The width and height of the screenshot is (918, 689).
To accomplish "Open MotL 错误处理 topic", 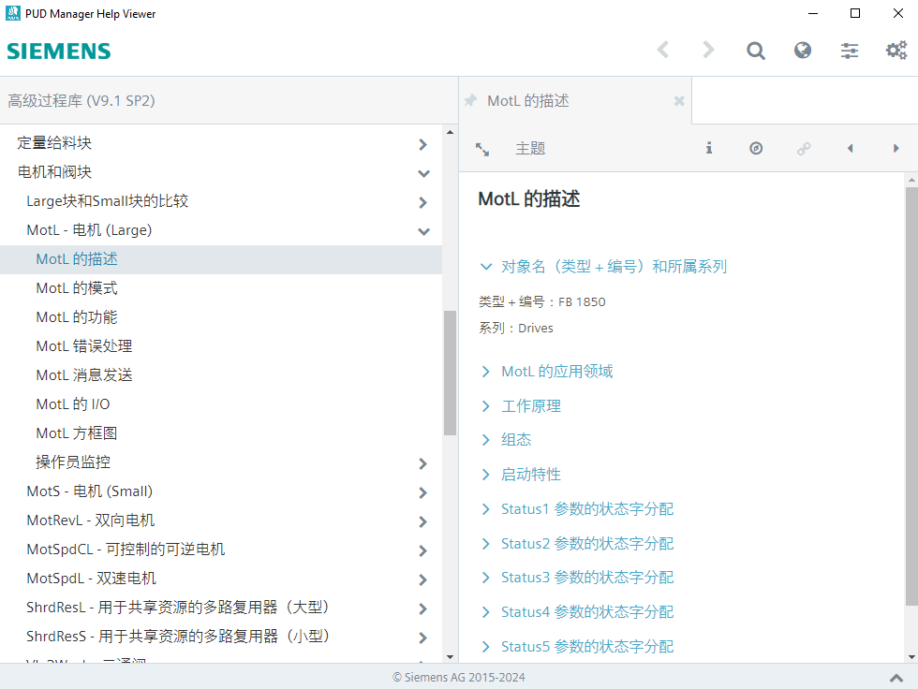I will point(84,346).
